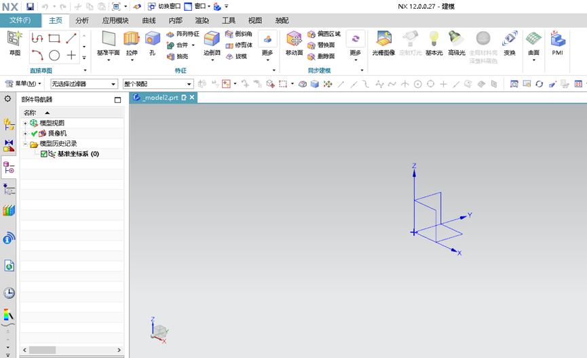This screenshot has width=587, height=358.
Task: Open the Entire Assembly (整个装配) scope dropdown
Action: tap(158, 84)
